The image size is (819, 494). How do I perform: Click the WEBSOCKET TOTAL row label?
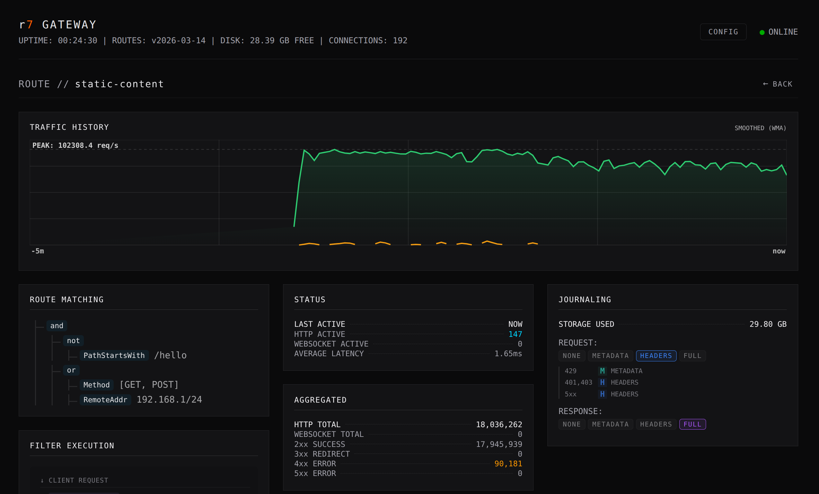[329, 434]
